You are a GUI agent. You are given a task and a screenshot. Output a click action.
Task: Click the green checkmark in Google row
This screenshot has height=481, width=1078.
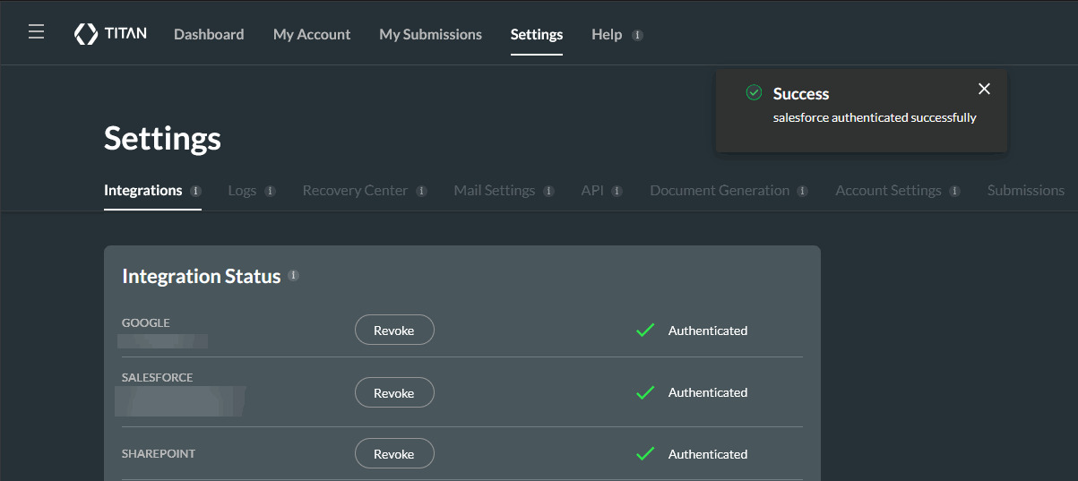tap(644, 331)
